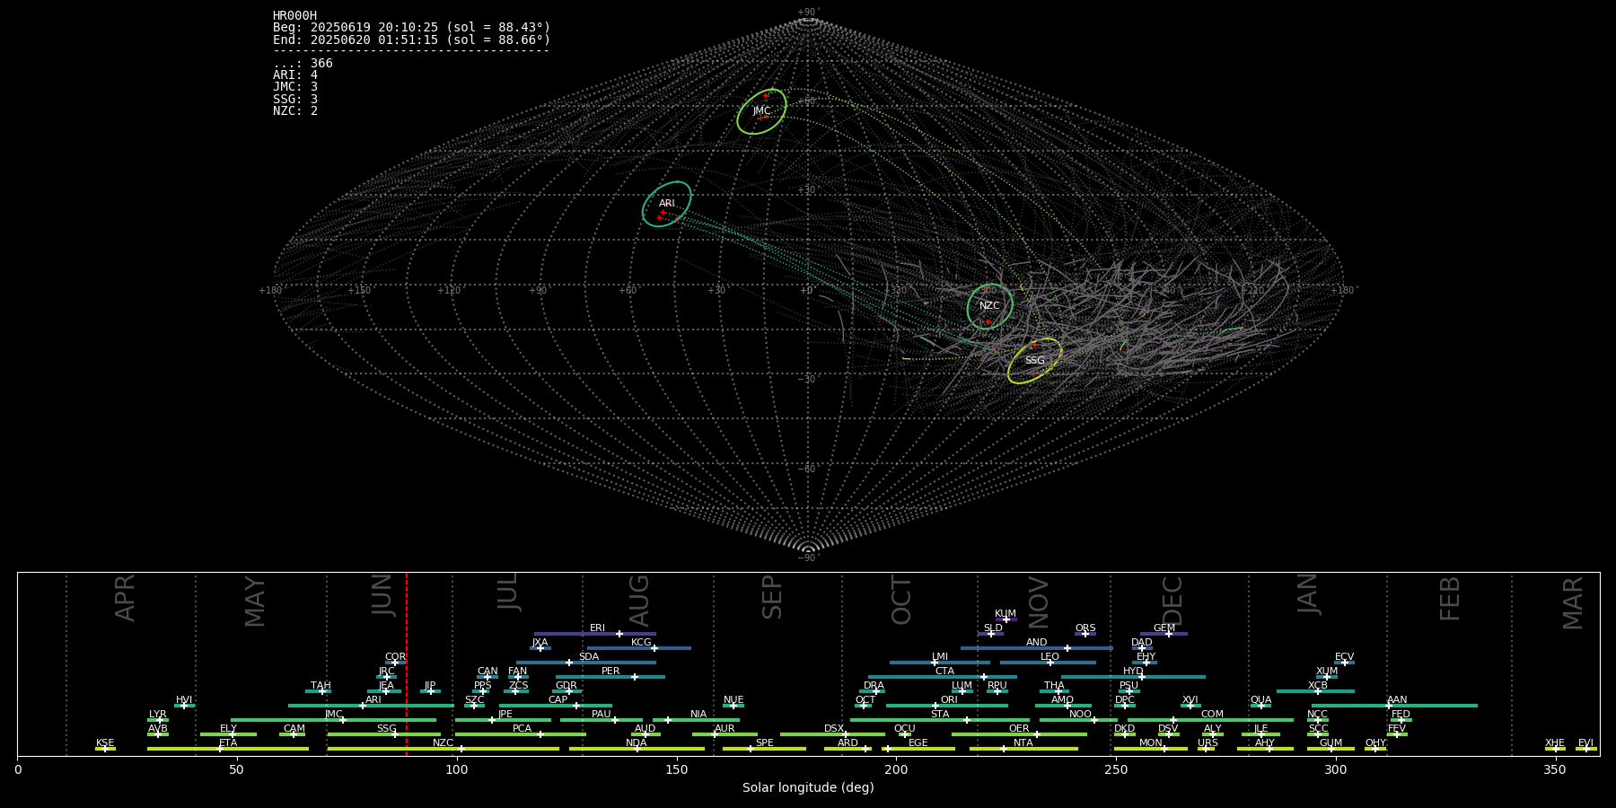Click the 'HR000H' header text
Image resolution: width=1616 pixels, height=808 pixels.
click(294, 15)
